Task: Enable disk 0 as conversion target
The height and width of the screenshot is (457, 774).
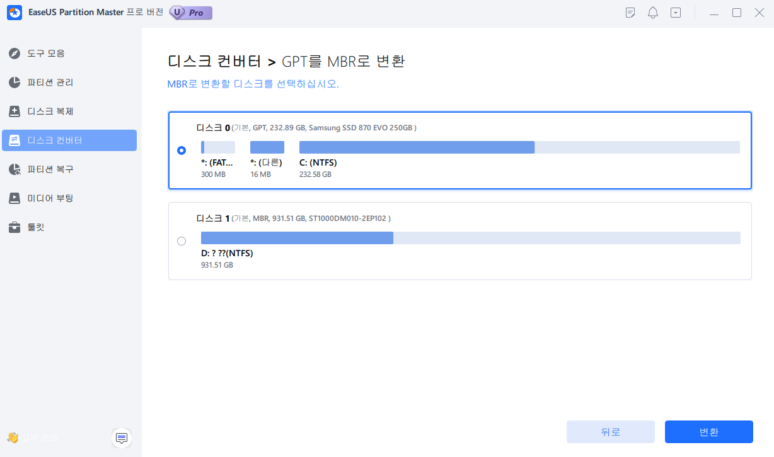Action: 182,150
